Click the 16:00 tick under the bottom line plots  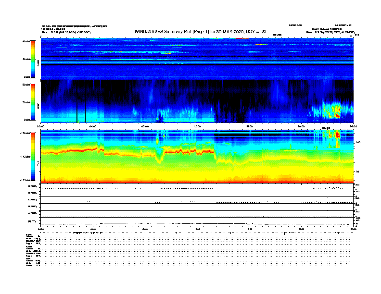(249, 229)
